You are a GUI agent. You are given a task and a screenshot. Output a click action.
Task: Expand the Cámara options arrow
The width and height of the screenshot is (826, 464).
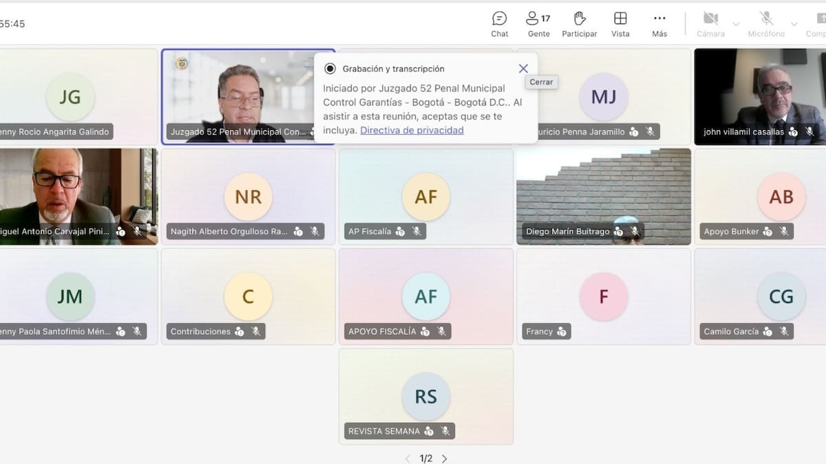tap(736, 24)
